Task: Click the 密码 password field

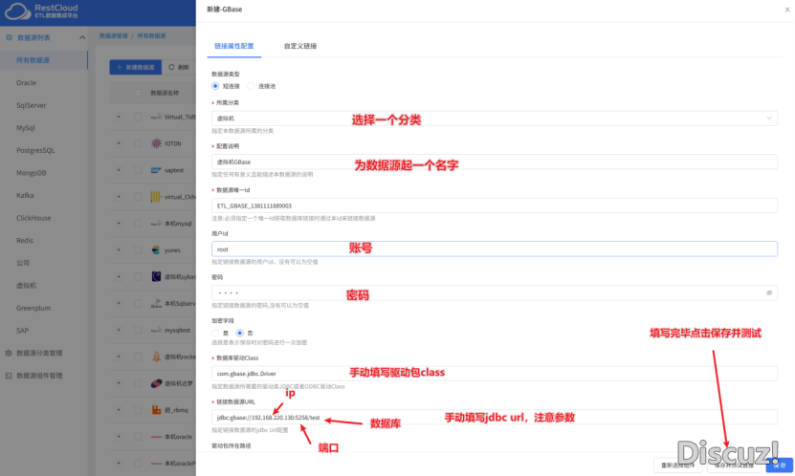Action: (495, 292)
